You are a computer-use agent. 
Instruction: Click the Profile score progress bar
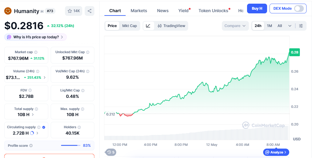pyautogui.click(x=71, y=146)
